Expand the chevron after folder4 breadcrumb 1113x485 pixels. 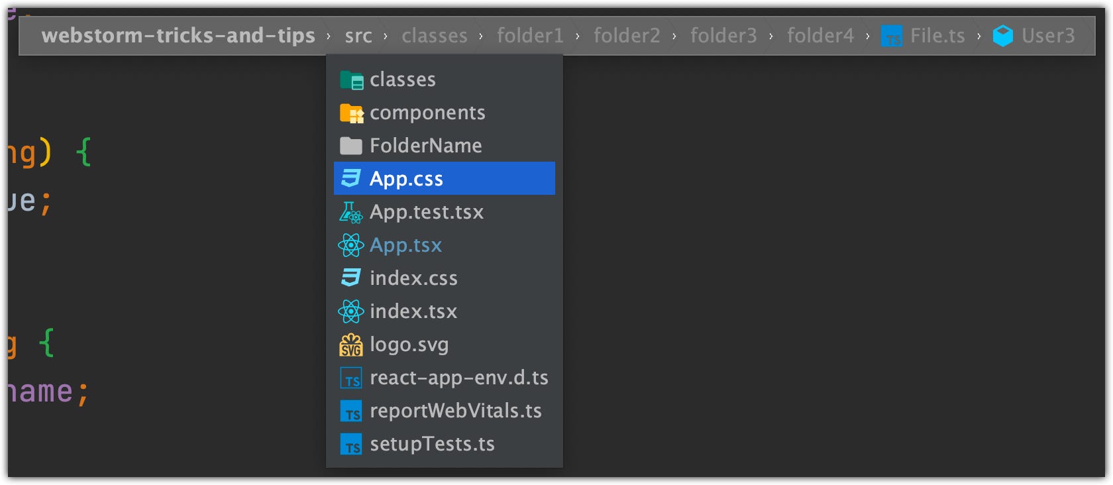tap(867, 36)
